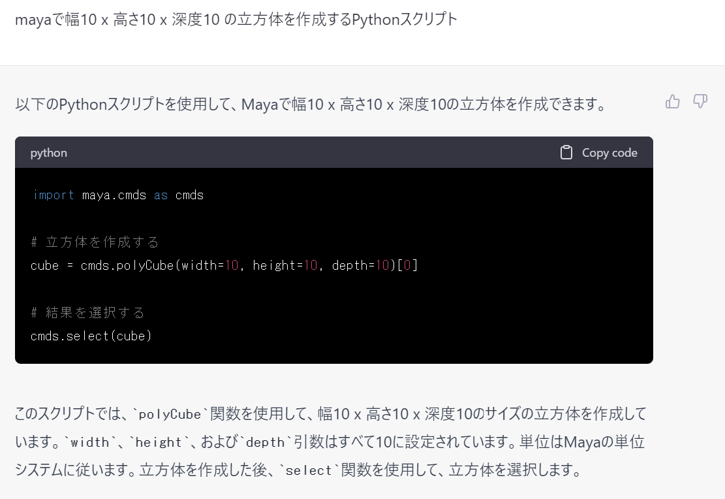
Task: Click the thumbs down feedback icon
Action: (x=700, y=101)
